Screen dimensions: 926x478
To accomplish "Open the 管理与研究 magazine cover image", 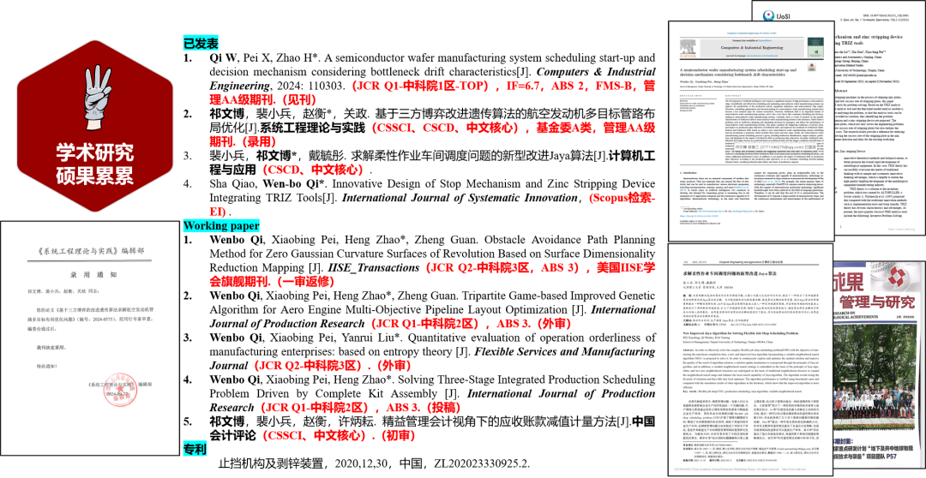I will [880, 366].
